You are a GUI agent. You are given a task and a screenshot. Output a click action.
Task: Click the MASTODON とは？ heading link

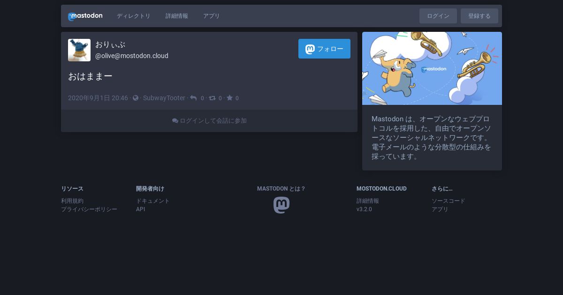point(281,189)
